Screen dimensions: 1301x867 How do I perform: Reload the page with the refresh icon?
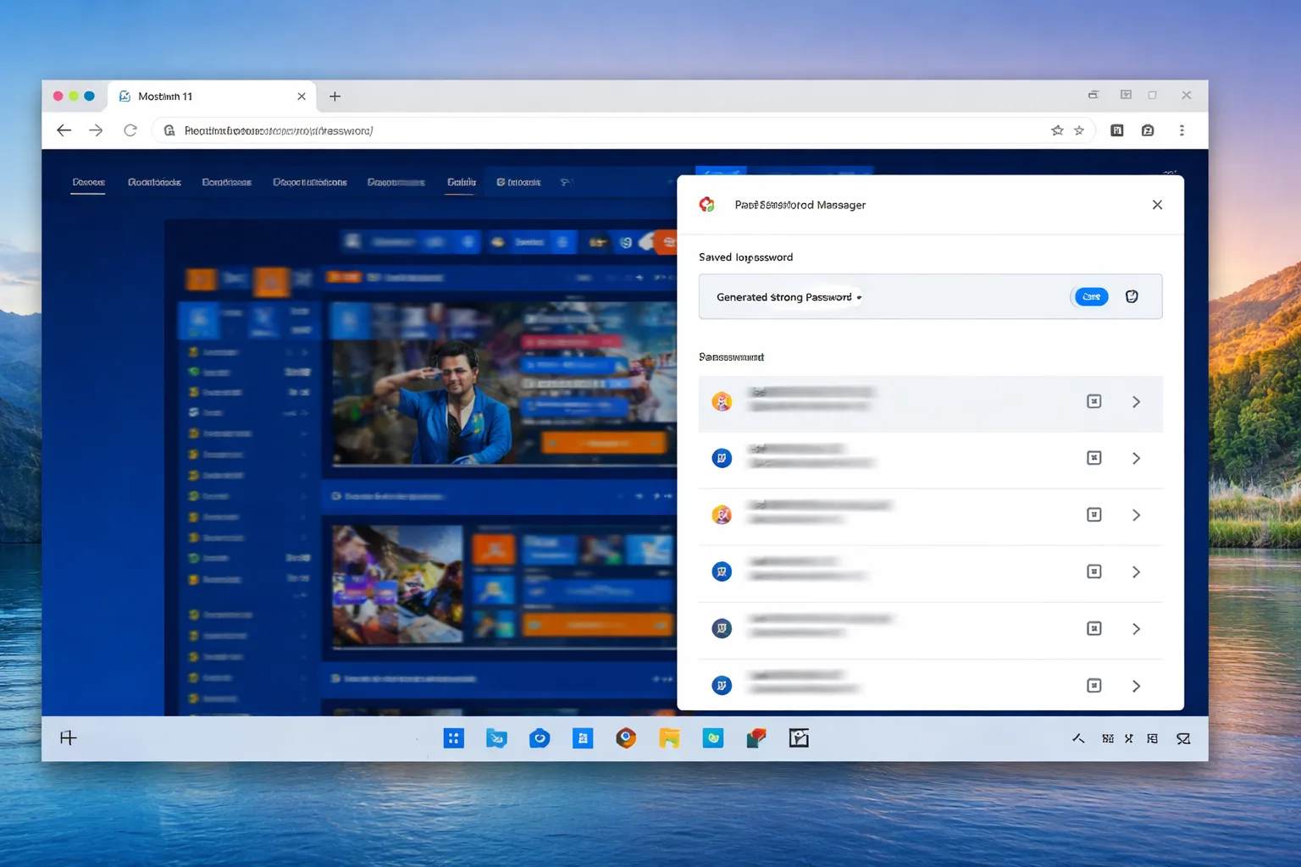click(130, 130)
